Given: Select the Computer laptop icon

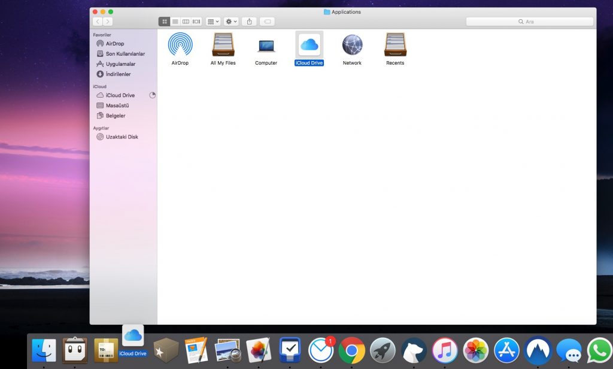Looking at the screenshot, I should click(x=266, y=46).
